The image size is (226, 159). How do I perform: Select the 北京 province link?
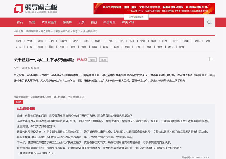point(19,41)
